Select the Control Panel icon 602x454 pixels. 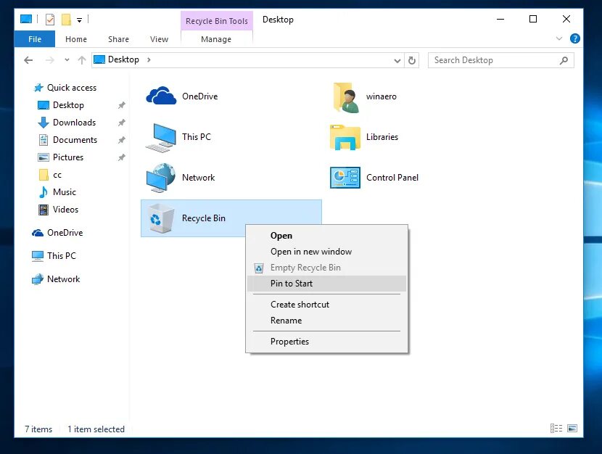point(345,178)
